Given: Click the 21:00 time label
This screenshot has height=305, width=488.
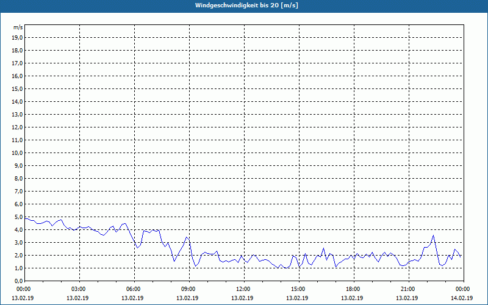Looking at the screenshot, I should (x=409, y=289).
